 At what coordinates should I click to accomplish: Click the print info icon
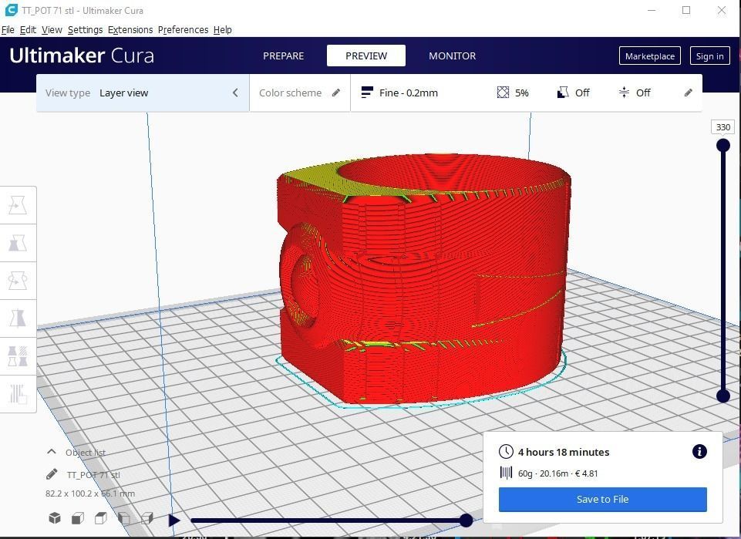[x=699, y=452]
